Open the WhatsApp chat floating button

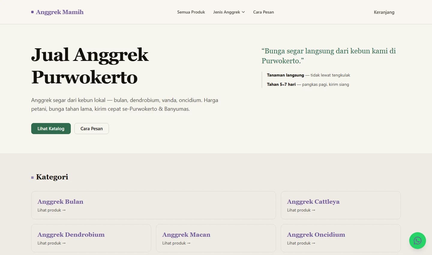point(417,241)
